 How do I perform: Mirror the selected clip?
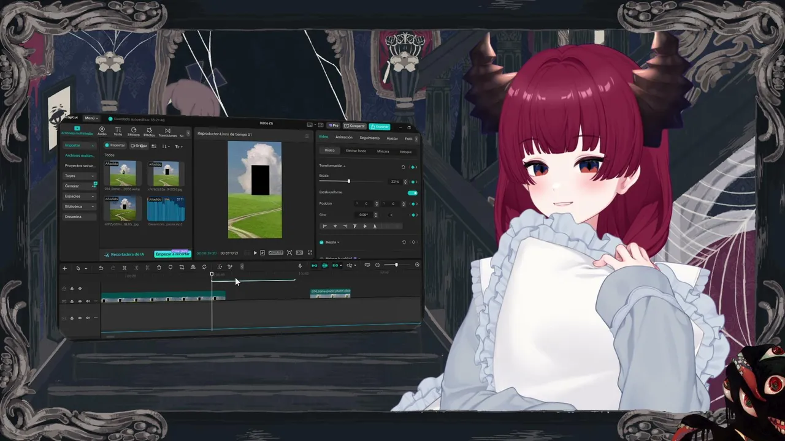[193, 267]
